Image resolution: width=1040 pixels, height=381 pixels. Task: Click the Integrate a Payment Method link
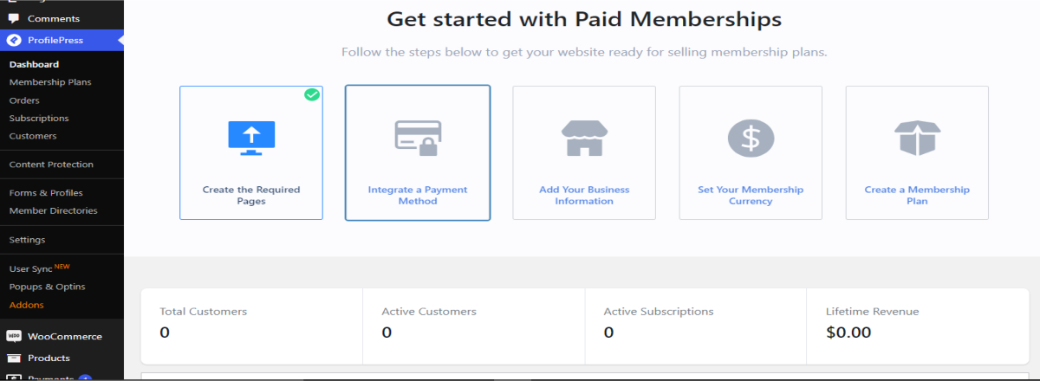tap(418, 196)
